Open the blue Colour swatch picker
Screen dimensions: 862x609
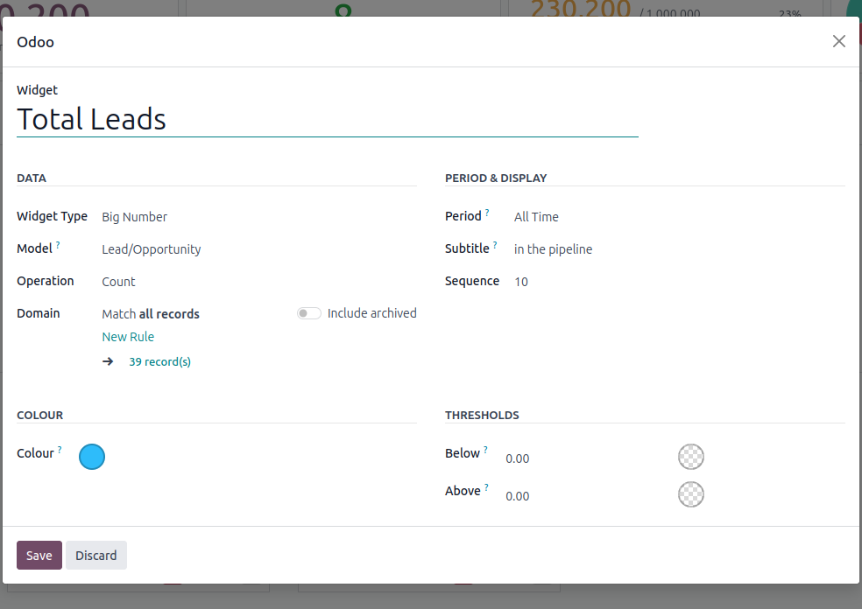point(92,457)
